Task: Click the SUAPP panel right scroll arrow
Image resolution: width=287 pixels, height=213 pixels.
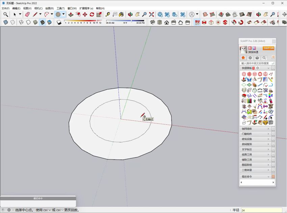Action: click(x=273, y=182)
